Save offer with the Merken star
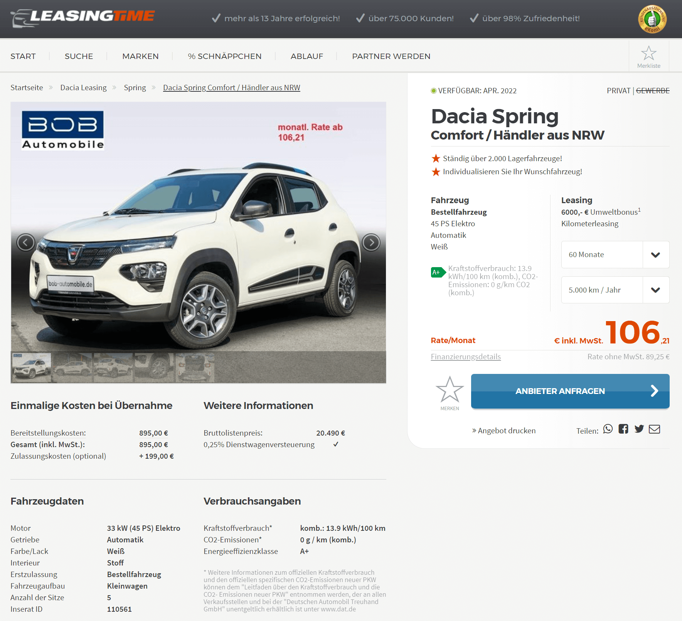This screenshot has width=682, height=621. click(x=450, y=393)
